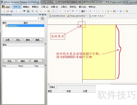Click the open file folder icon
137x105 pixels.
click(x=7, y=11)
